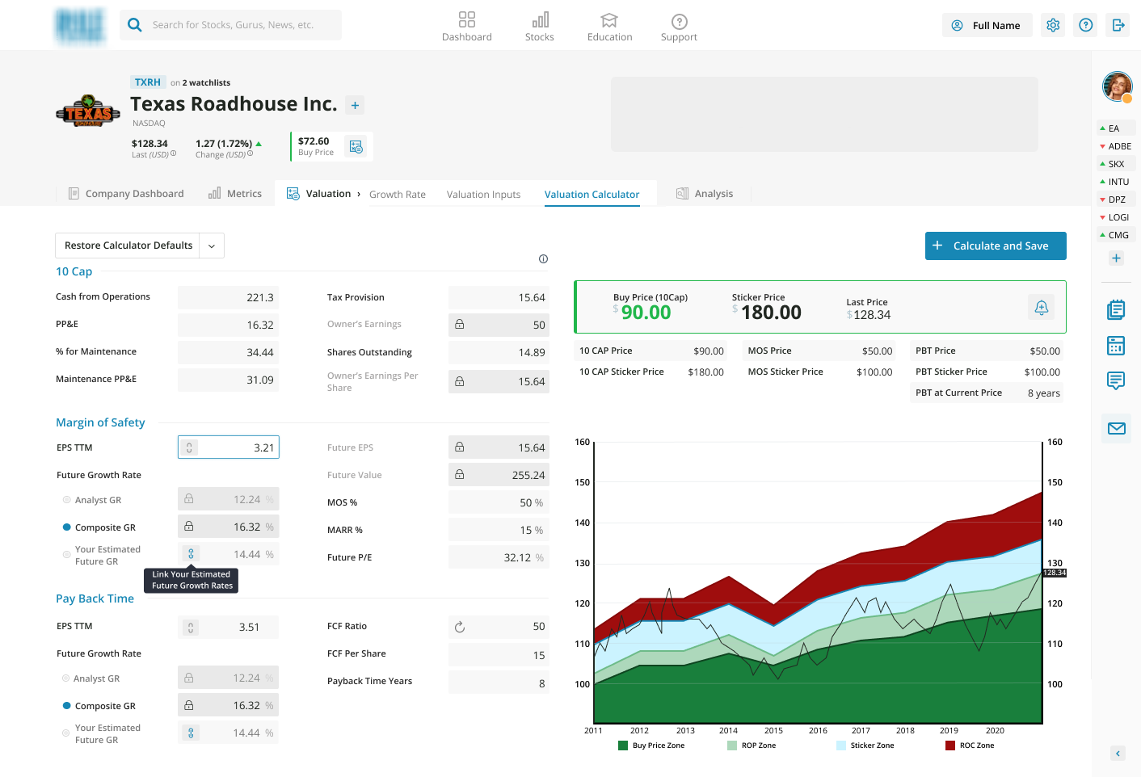Select Analyst GR radio under Pay Back Time
This screenshot has height=777, width=1141.
coord(66,678)
